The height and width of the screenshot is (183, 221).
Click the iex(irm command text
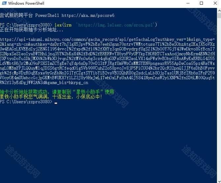[63, 25]
